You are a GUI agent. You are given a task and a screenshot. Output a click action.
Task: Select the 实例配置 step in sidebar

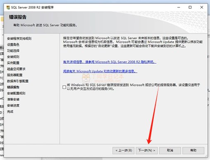coord(13,63)
